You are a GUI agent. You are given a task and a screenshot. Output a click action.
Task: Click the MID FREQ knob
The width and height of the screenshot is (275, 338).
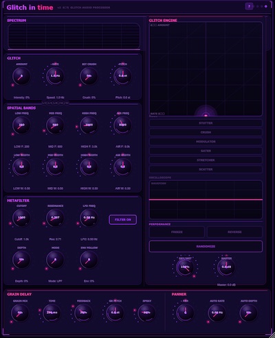click(x=55, y=125)
